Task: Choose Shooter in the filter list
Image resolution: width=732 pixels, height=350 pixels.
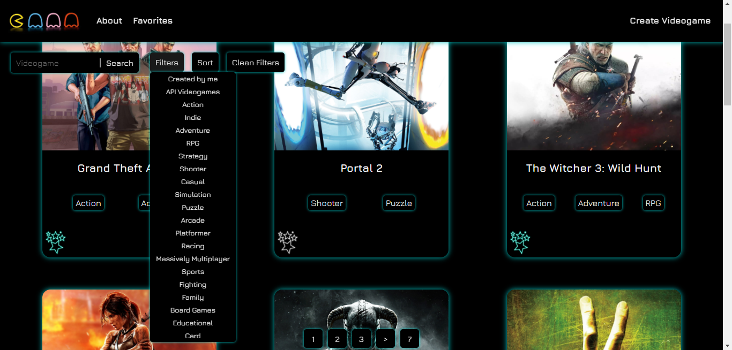Action: point(193,169)
